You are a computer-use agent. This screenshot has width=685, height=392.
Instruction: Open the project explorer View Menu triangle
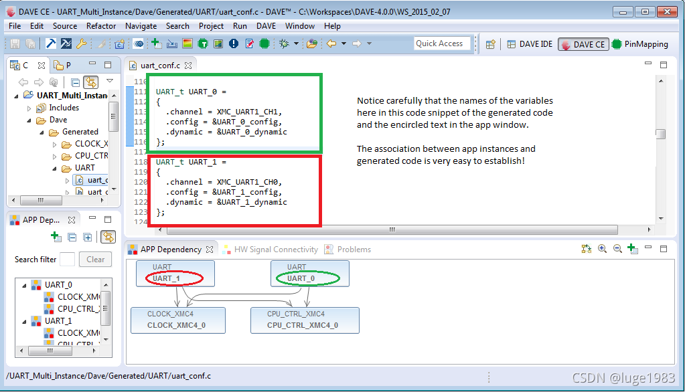[110, 81]
